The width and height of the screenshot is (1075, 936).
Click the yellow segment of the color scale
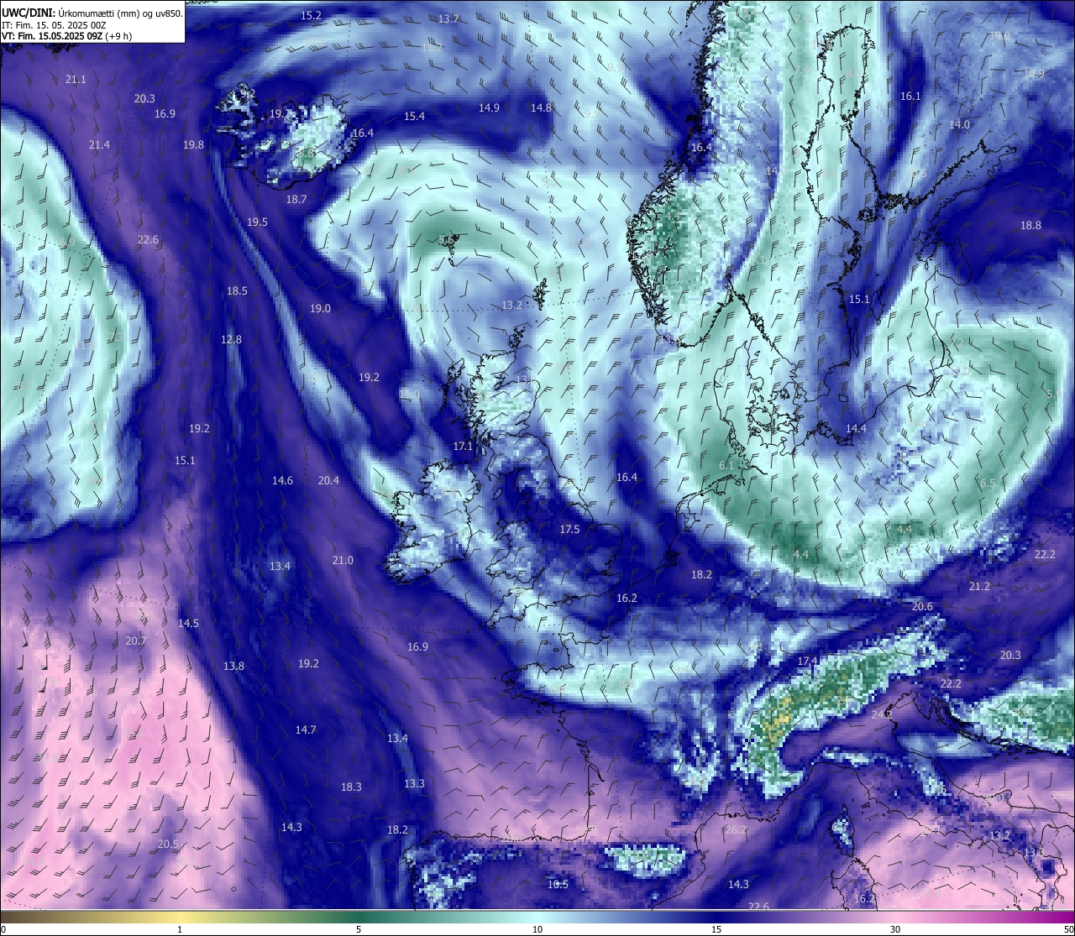[181, 916]
